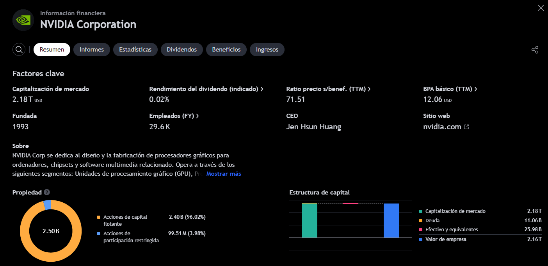Open the Empleados (FY) chevron

(197, 116)
